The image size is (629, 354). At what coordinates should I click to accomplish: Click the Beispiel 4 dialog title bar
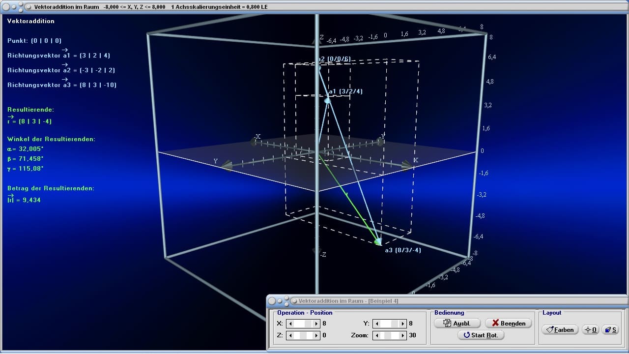tap(447, 300)
